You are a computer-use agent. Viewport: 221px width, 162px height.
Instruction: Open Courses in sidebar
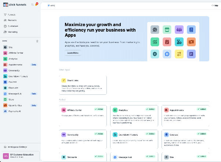10,82
